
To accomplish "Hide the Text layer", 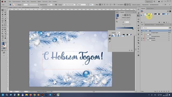I will pyautogui.click(x=142, y=34).
